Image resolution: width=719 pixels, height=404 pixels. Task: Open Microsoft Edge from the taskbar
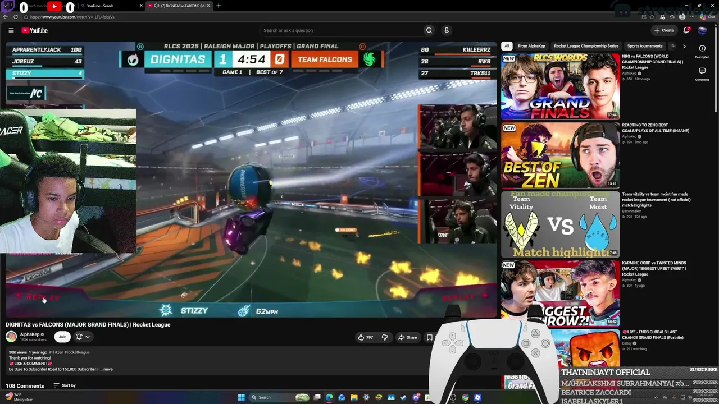click(x=329, y=397)
